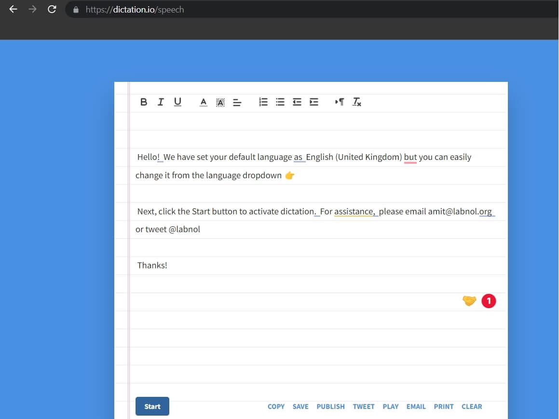
Task: Click the browser reload page icon
Action: tap(52, 9)
